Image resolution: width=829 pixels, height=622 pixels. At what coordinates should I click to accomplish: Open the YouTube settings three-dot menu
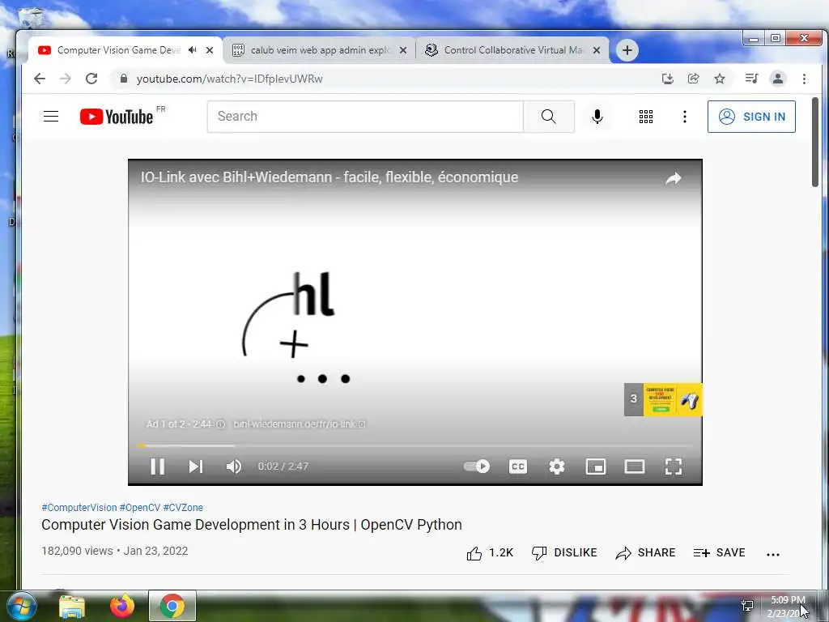point(685,117)
